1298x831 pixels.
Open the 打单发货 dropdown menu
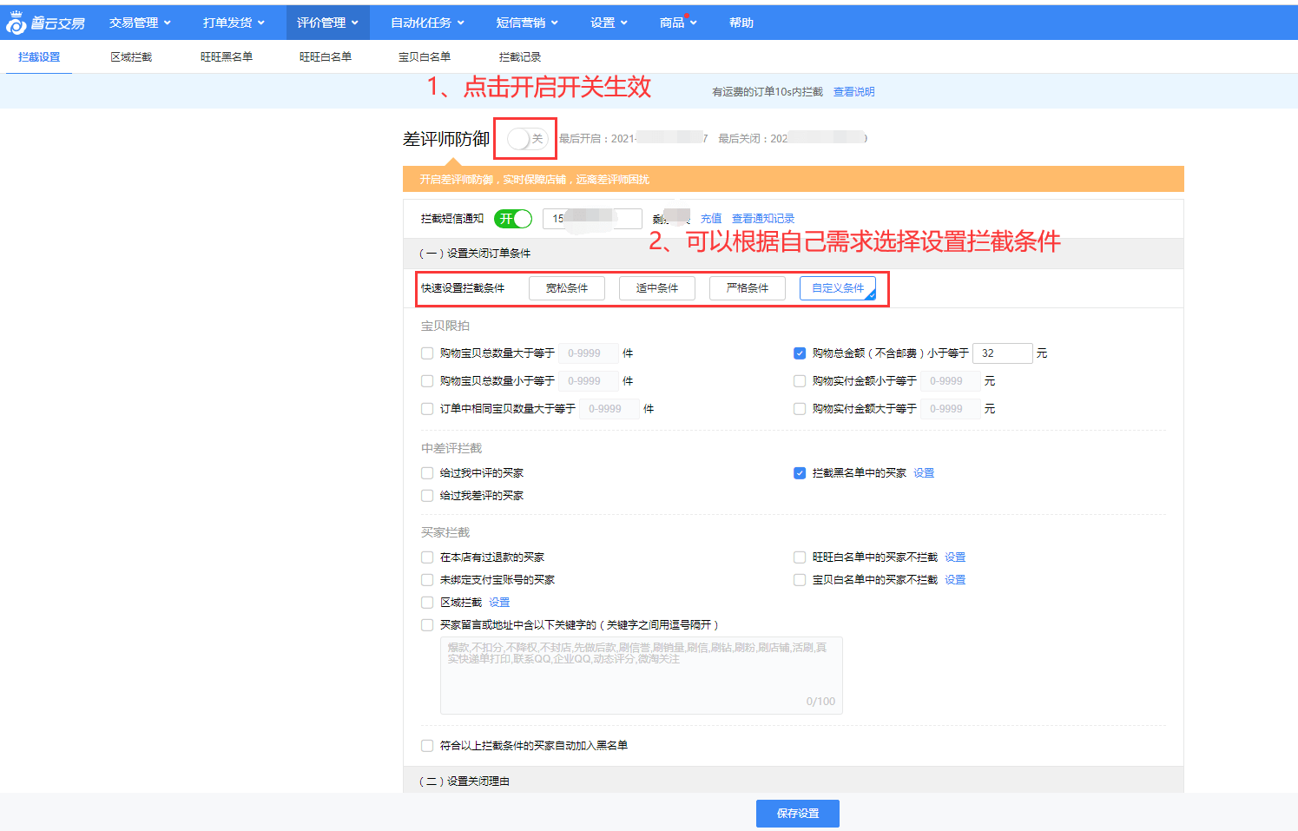(x=234, y=23)
